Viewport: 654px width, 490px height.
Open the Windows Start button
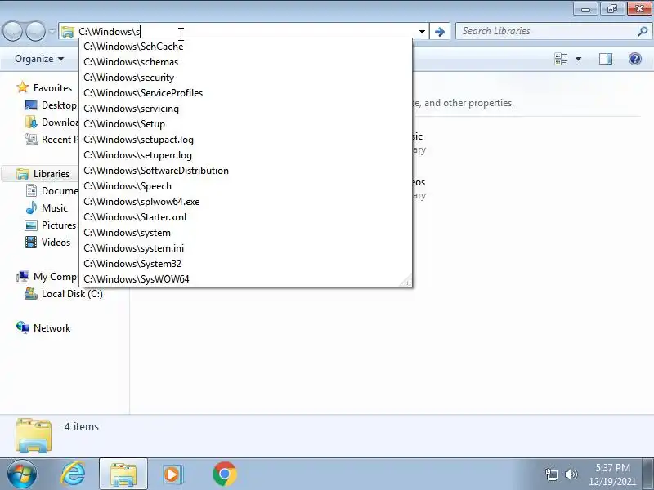click(21, 474)
